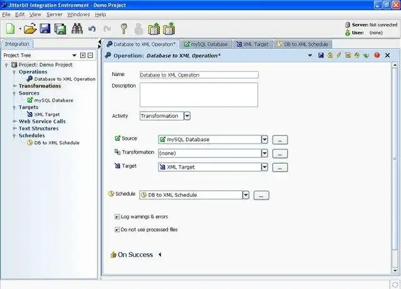Click the green envelope header icon
Screen dimensions: 401x289
coord(366,55)
